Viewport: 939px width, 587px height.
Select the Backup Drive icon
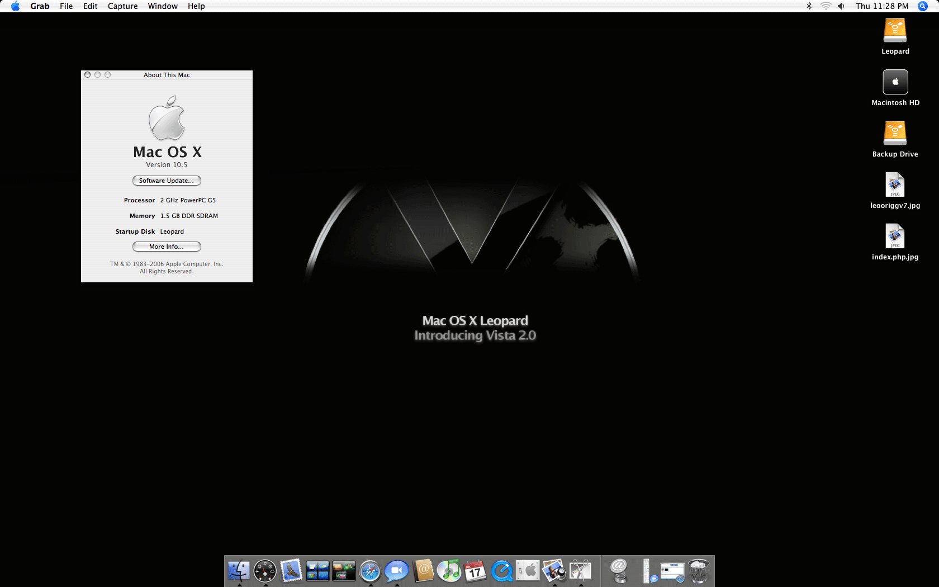[895, 134]
